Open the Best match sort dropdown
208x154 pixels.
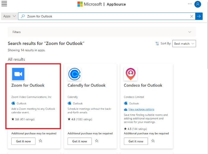pos(184,43)
